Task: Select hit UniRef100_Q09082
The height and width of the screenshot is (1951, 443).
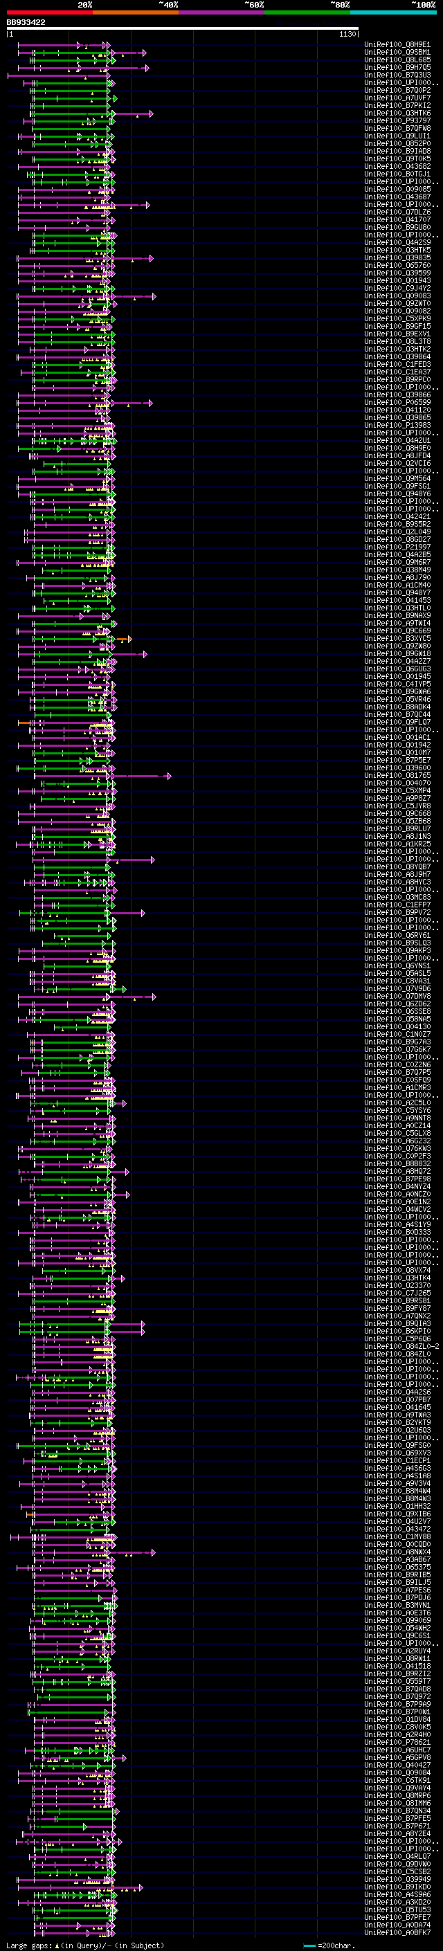Action: point(397,311)
